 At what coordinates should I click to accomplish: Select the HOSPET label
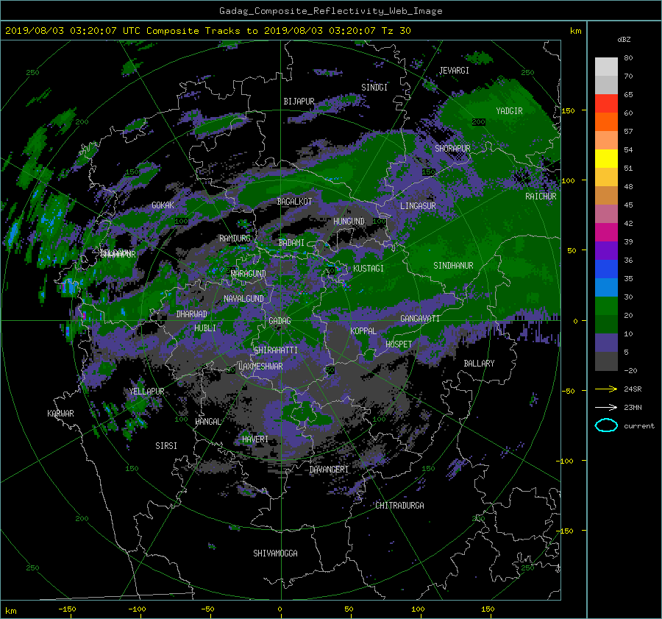pos(399,344)
